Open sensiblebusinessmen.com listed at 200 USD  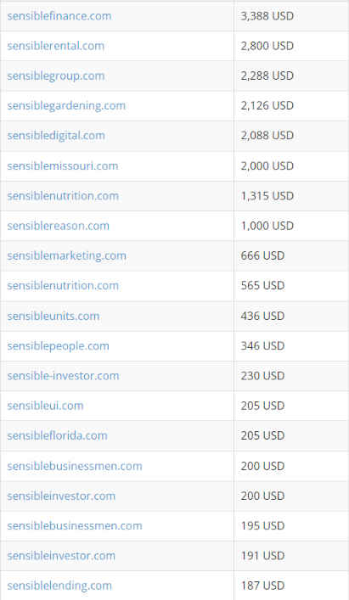coord(75,466)
